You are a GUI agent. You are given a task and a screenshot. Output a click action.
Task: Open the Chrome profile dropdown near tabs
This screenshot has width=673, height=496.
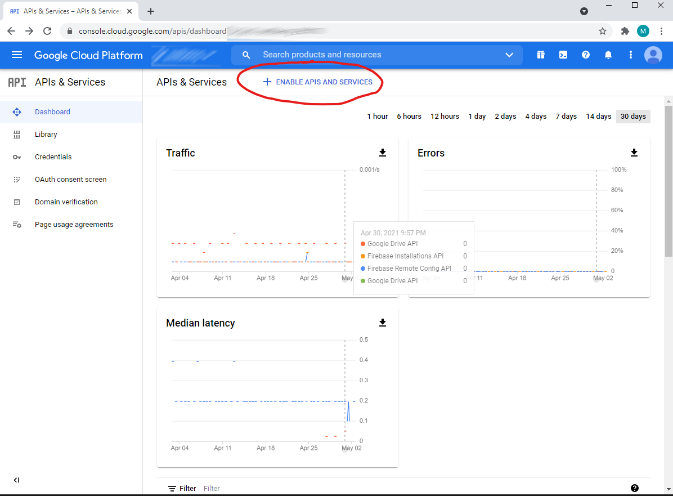(x=584, y=11)
